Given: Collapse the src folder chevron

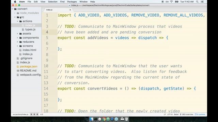Looking at the screenshot, I should pyautogui.click(x=15, y=17).
